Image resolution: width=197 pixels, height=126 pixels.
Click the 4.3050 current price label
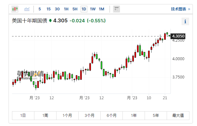[177, 36]
